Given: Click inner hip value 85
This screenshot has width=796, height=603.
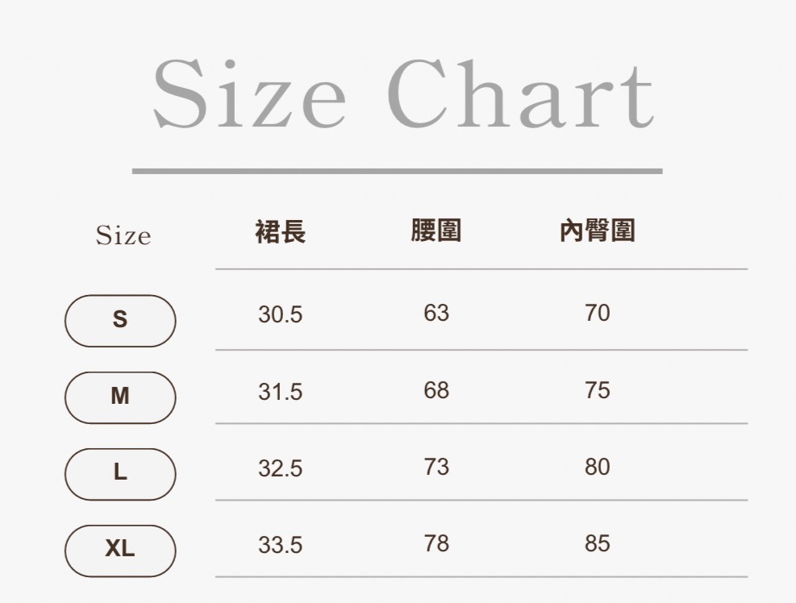Looking at the screenshot, I should (597, 543).
